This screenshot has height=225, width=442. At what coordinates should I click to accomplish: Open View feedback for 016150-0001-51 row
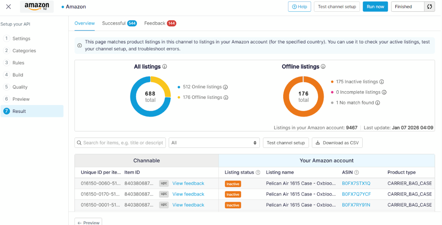[188, 205]
